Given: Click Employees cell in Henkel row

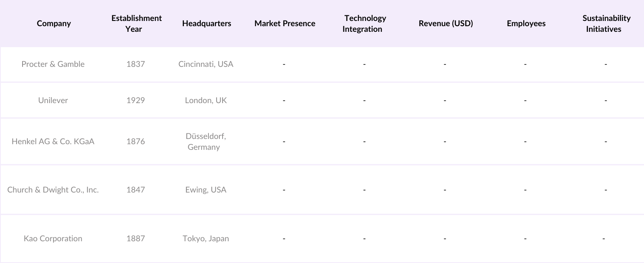Looking at the screenshot, I should click(x=525, y=141).
